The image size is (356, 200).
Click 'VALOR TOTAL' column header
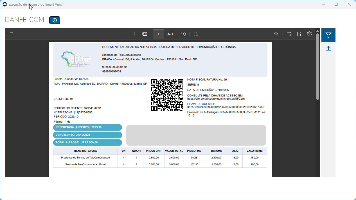174,151
